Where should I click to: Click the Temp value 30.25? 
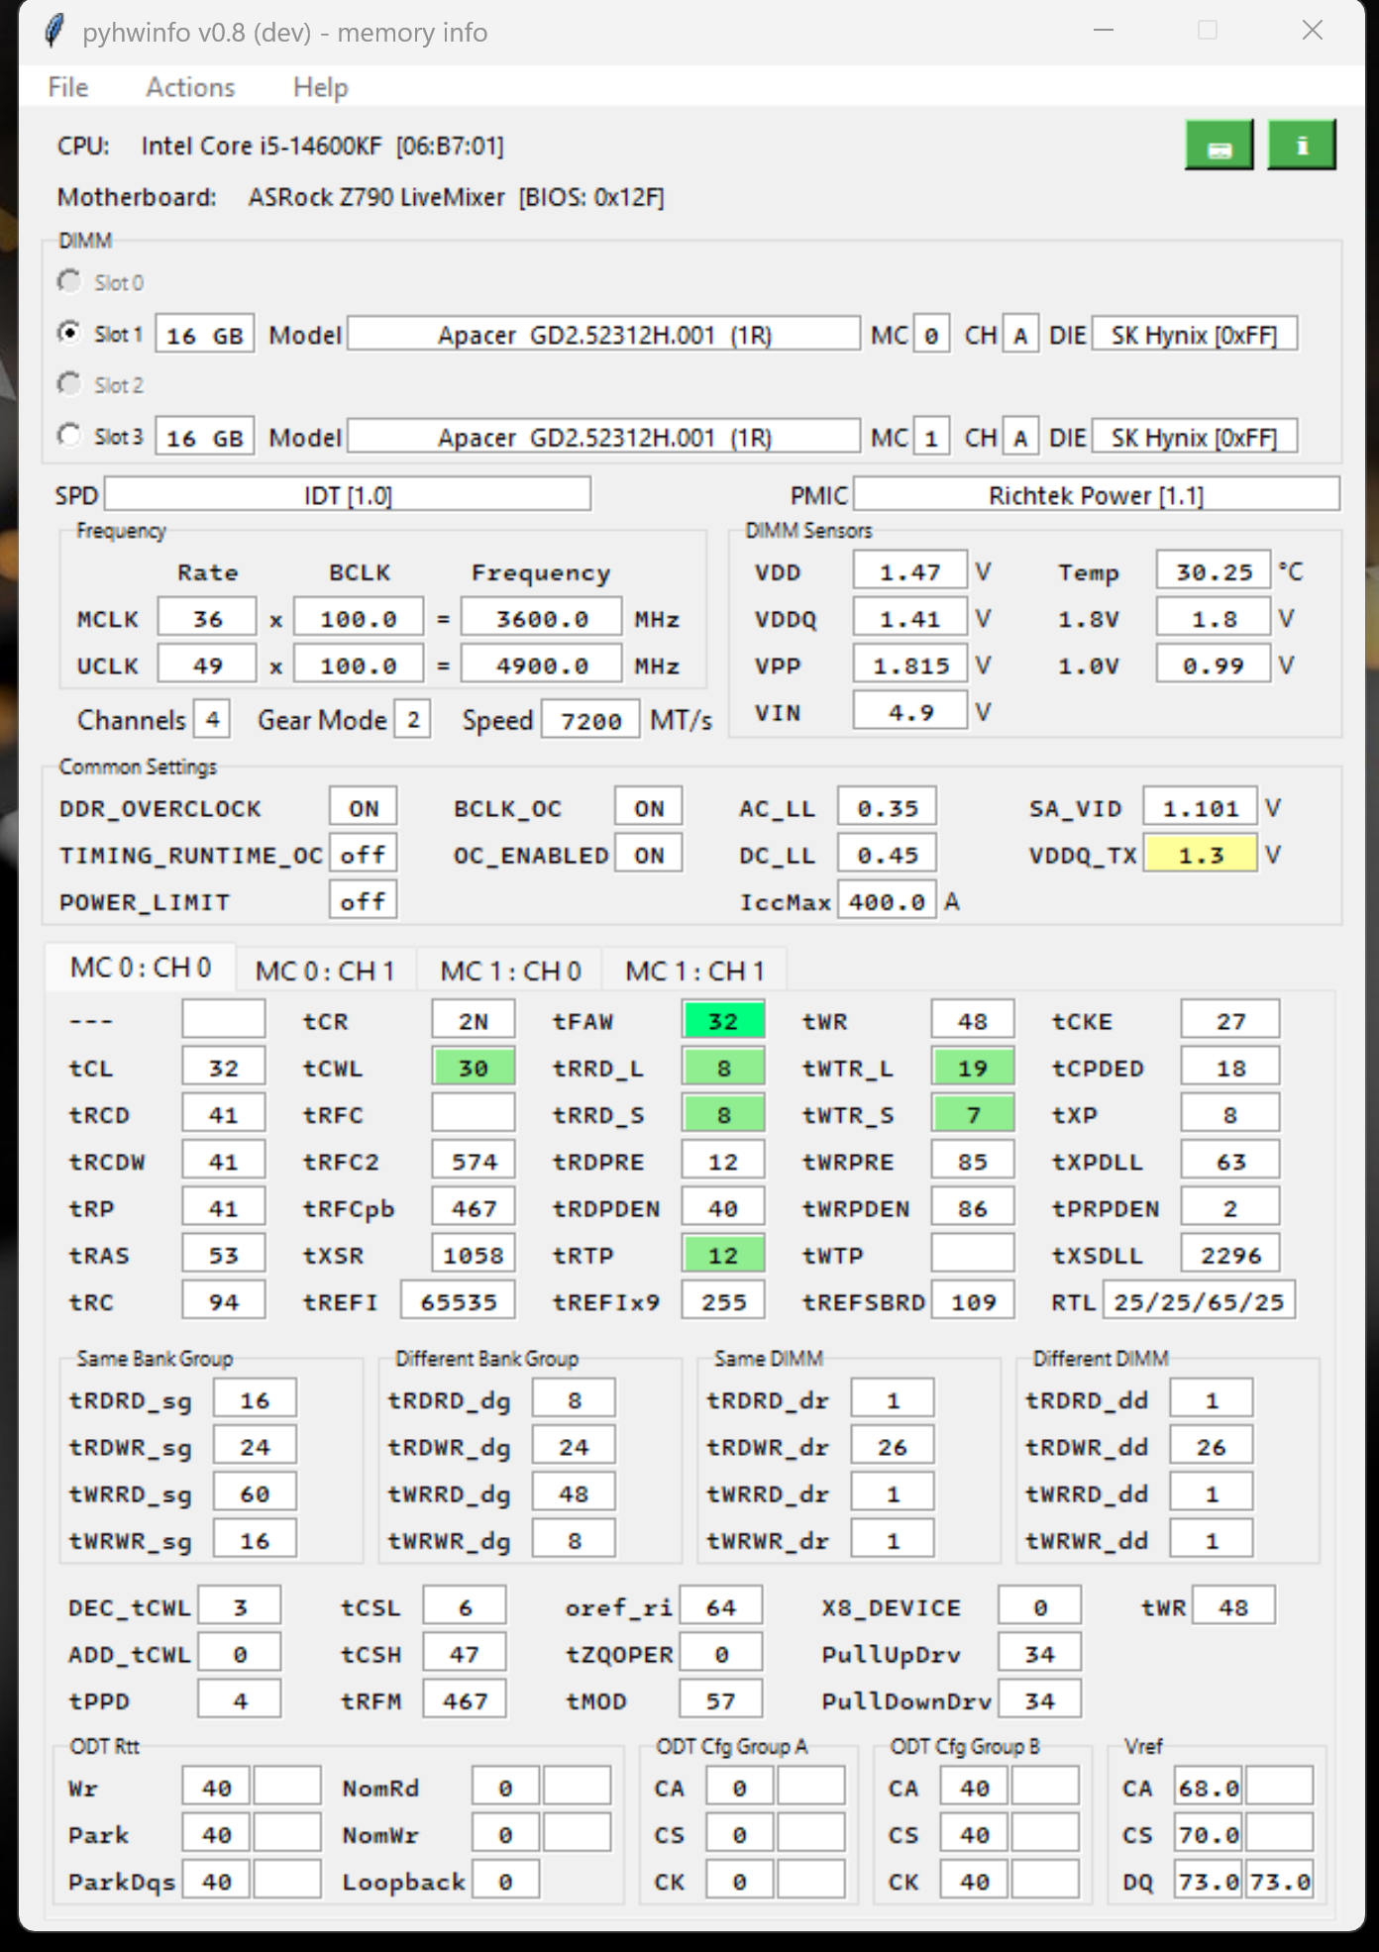tap(1214, 570)
